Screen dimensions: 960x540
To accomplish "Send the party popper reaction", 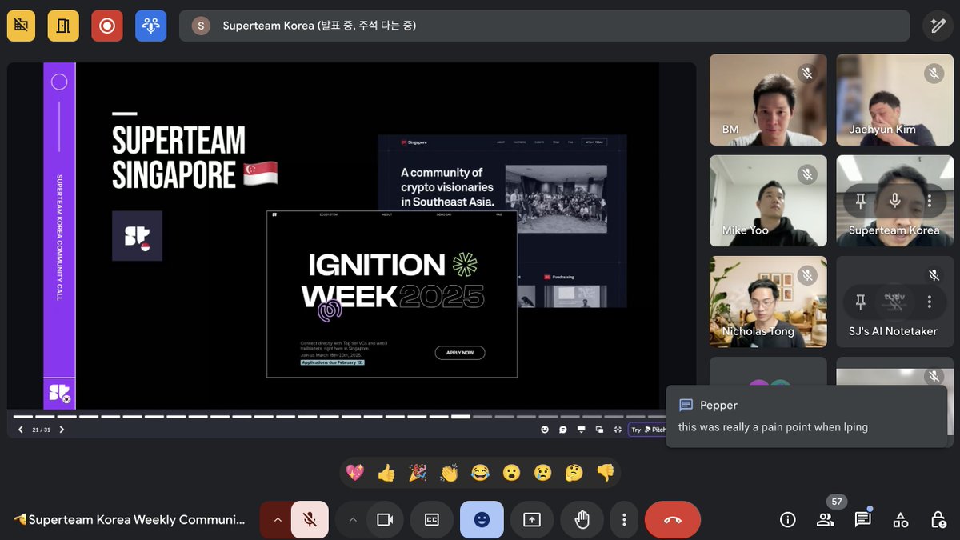I will (418, 473).
